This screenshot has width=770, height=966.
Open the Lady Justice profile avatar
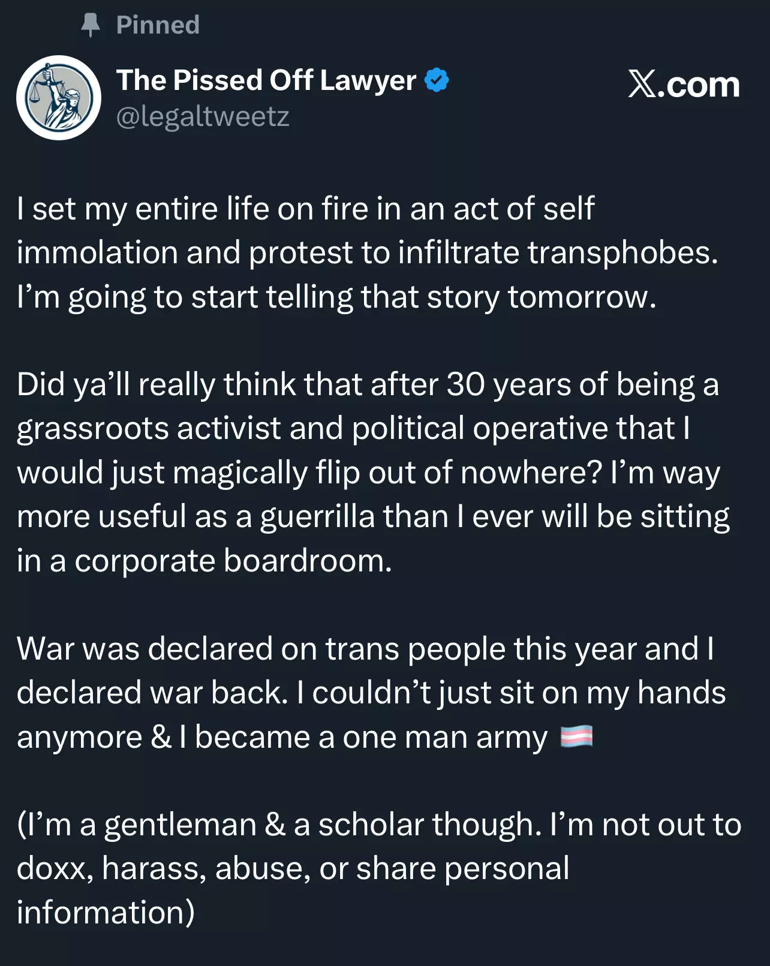click(59, 98)
